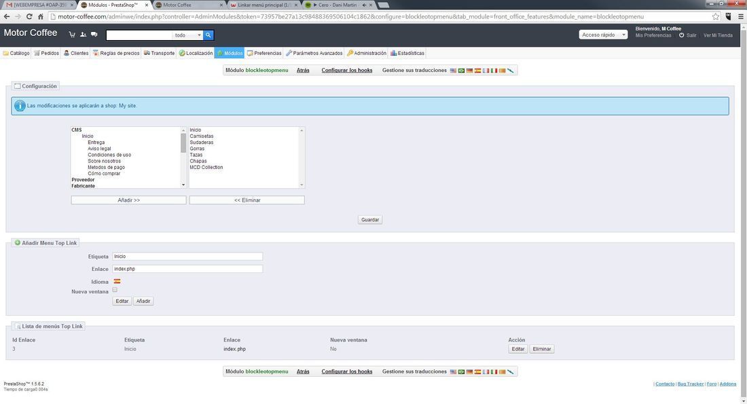Click the Añadir >> button
This screenshot has width=747, height=404.
click(128, 200)
